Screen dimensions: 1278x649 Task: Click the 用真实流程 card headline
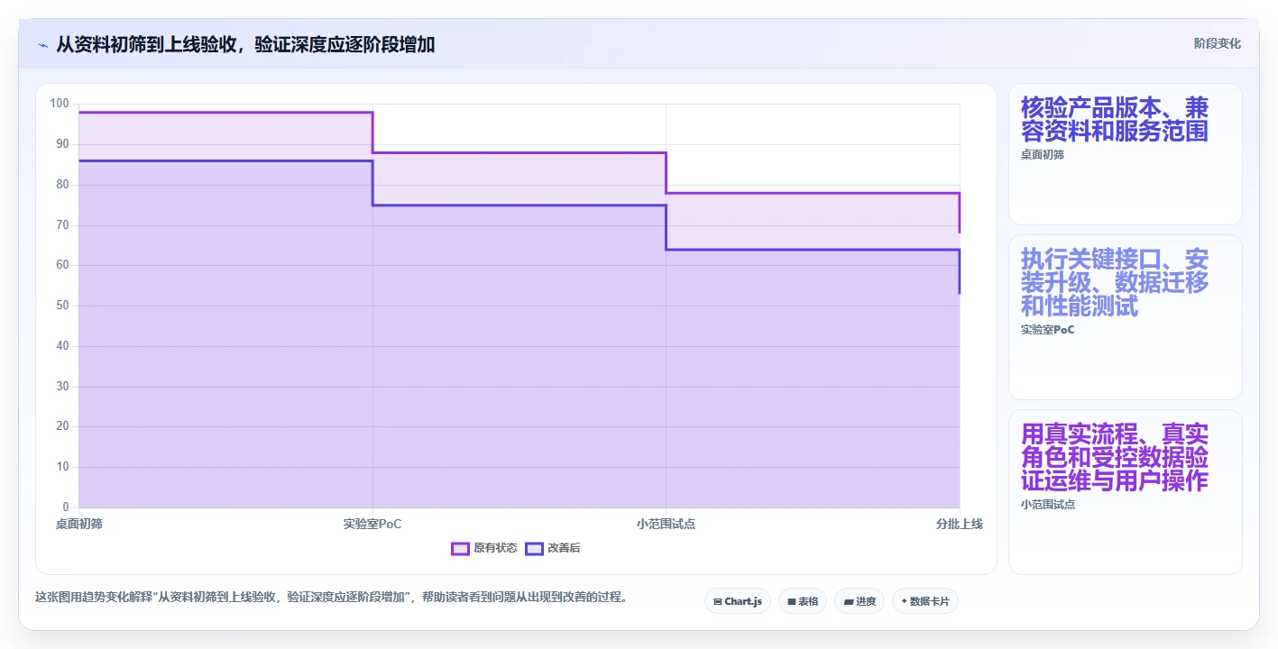tap(1115, 458)
